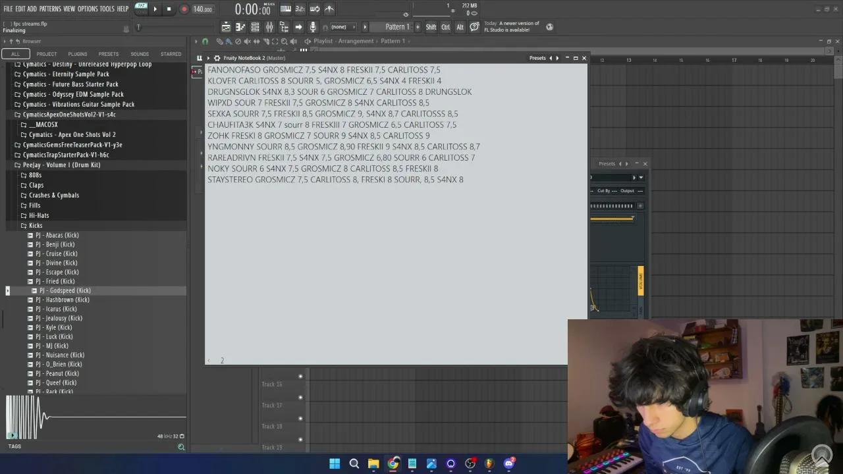
Task: Toggle the Alt modifier button
Action: [x=460, y=27]
